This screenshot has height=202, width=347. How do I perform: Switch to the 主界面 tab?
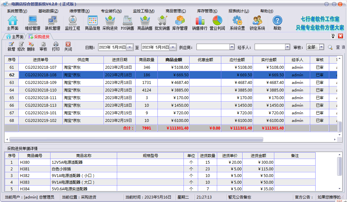15,37
